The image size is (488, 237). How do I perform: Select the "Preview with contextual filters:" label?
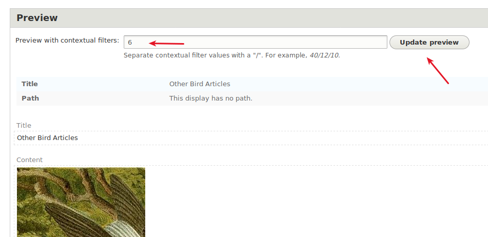point(67,41)
